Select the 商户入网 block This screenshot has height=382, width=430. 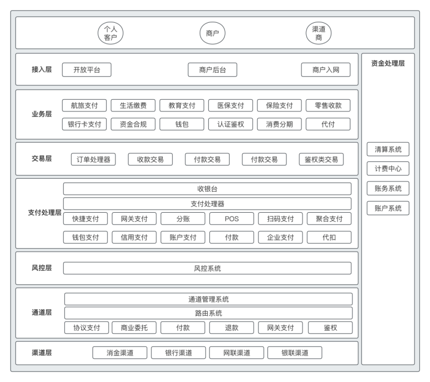pyautogui.click(x=326, y=70)
